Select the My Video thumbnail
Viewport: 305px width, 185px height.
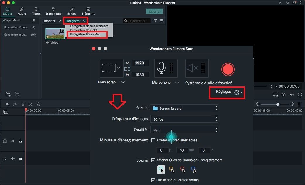55,34
